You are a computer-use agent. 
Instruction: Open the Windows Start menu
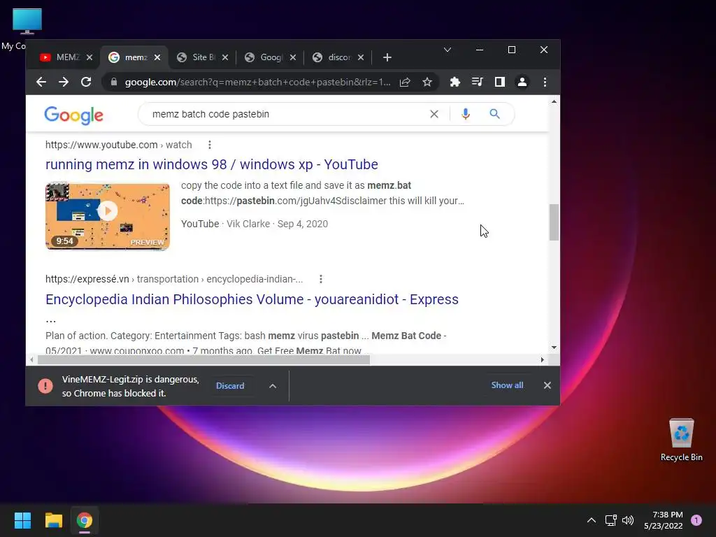(22, 520)
